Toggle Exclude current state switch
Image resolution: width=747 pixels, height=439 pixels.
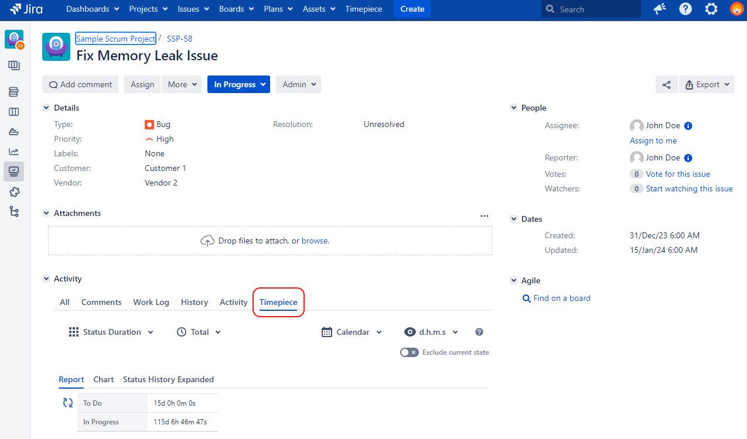pos(409,352)
